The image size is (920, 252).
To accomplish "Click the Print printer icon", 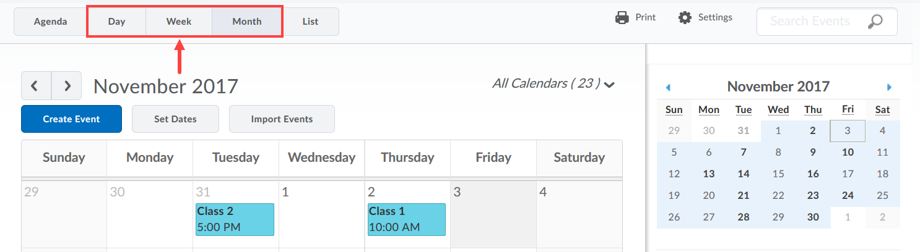I will tap(622, 17).
